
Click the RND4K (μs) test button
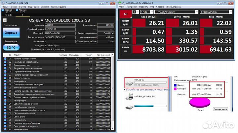pos(125,49)
